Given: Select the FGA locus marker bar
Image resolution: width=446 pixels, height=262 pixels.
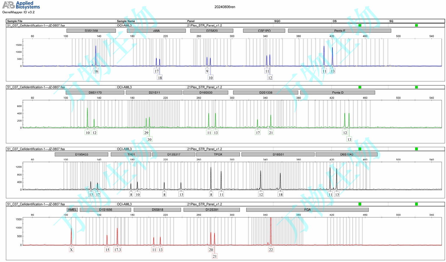Looking at the screenshot, I should coord(307,210).
